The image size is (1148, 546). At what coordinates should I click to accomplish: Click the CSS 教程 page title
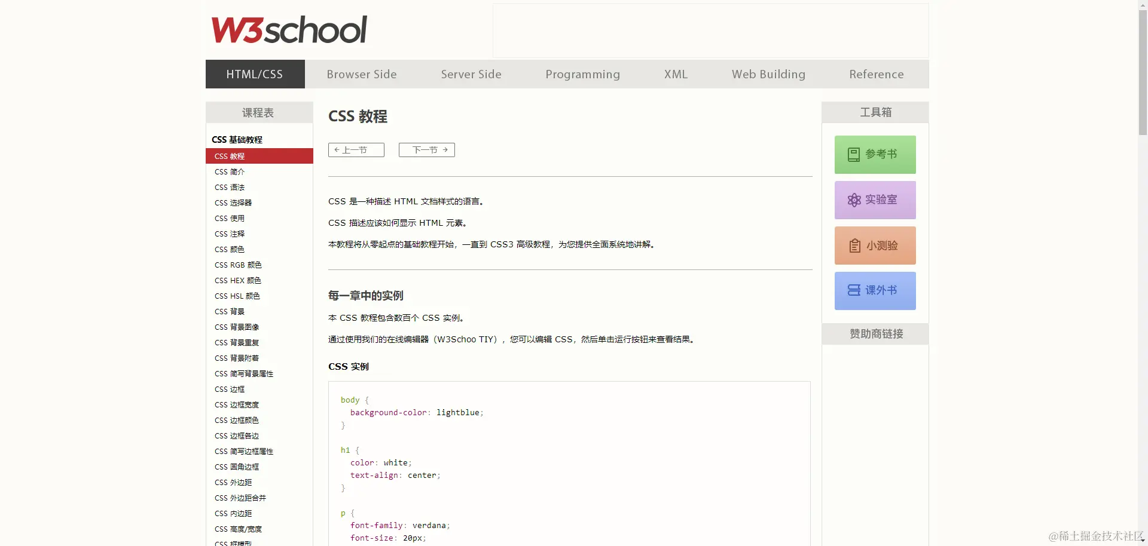[x=358, y=116]
